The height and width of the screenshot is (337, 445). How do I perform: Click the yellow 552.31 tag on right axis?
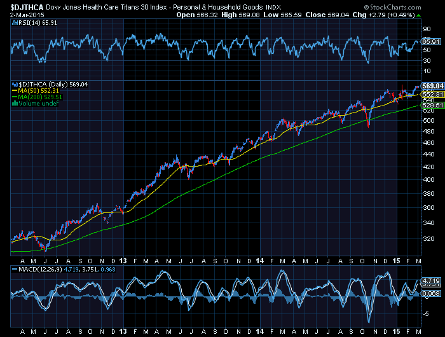[x=433, y=95]
